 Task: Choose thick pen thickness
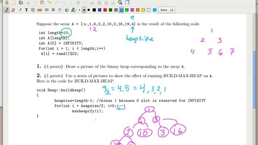click(x=89, y=10)
